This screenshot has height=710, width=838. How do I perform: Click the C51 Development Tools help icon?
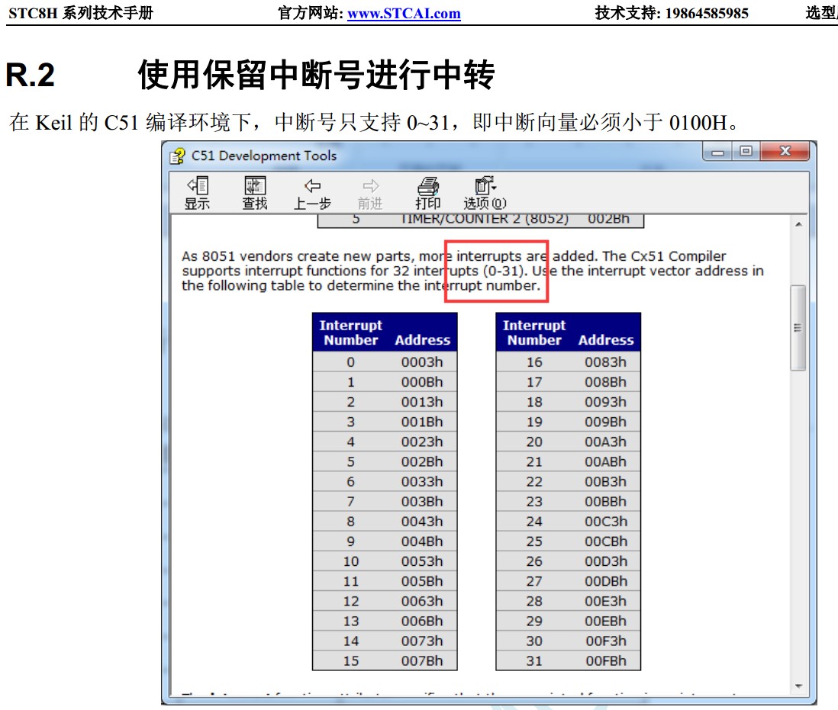pyautogui.click(x=177, y=156)
